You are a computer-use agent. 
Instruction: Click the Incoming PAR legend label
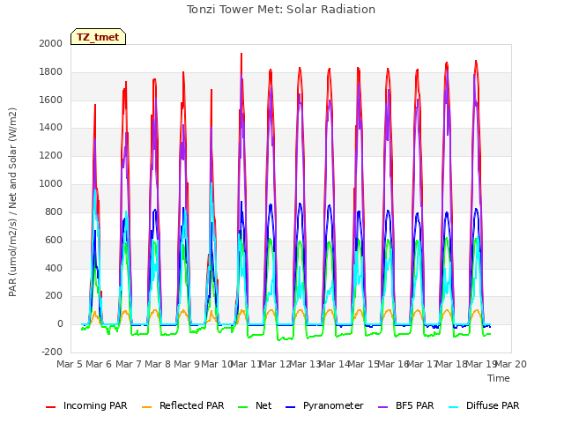[x=95, y=405]
